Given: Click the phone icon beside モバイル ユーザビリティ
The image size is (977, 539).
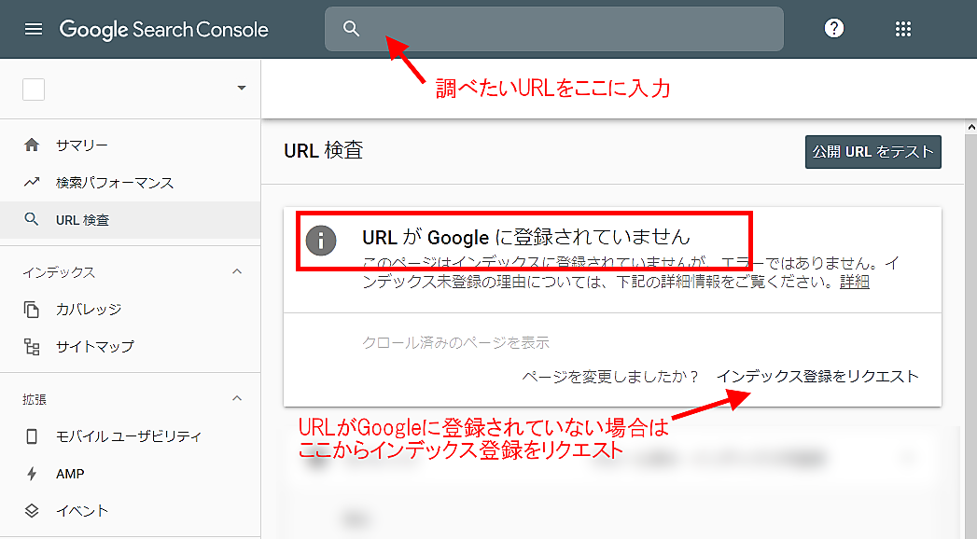Looking at the screenshot, I should click(32, 436).
